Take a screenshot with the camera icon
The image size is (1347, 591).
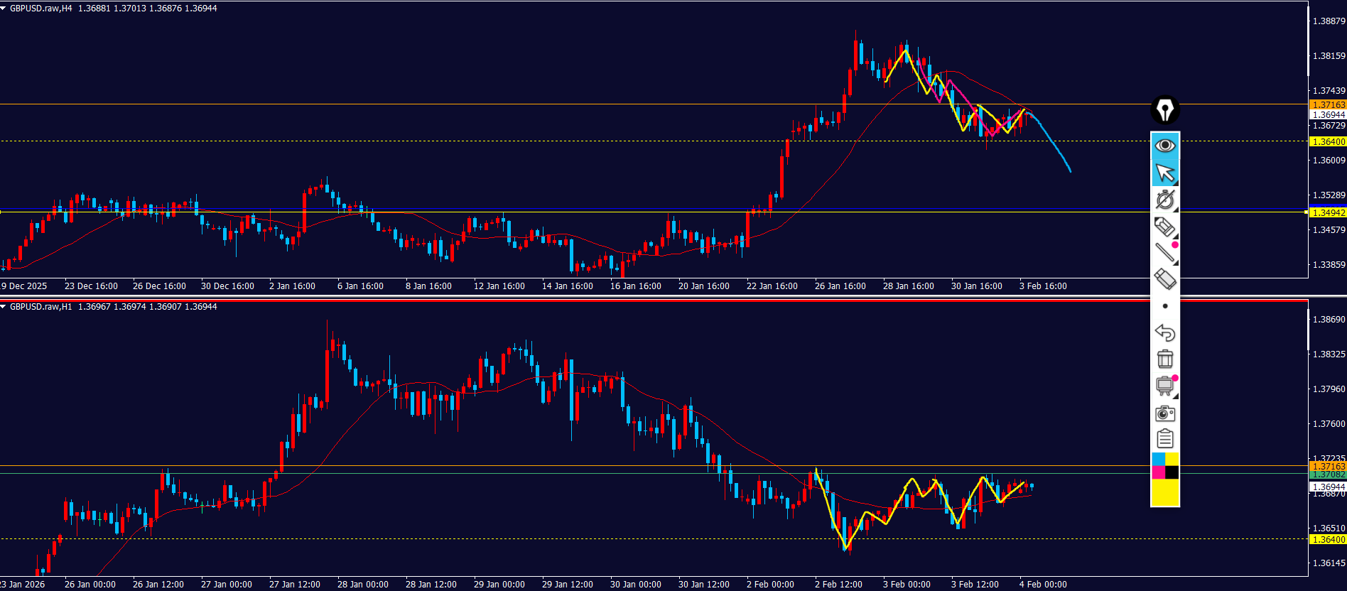click(x=1165, y=413)
